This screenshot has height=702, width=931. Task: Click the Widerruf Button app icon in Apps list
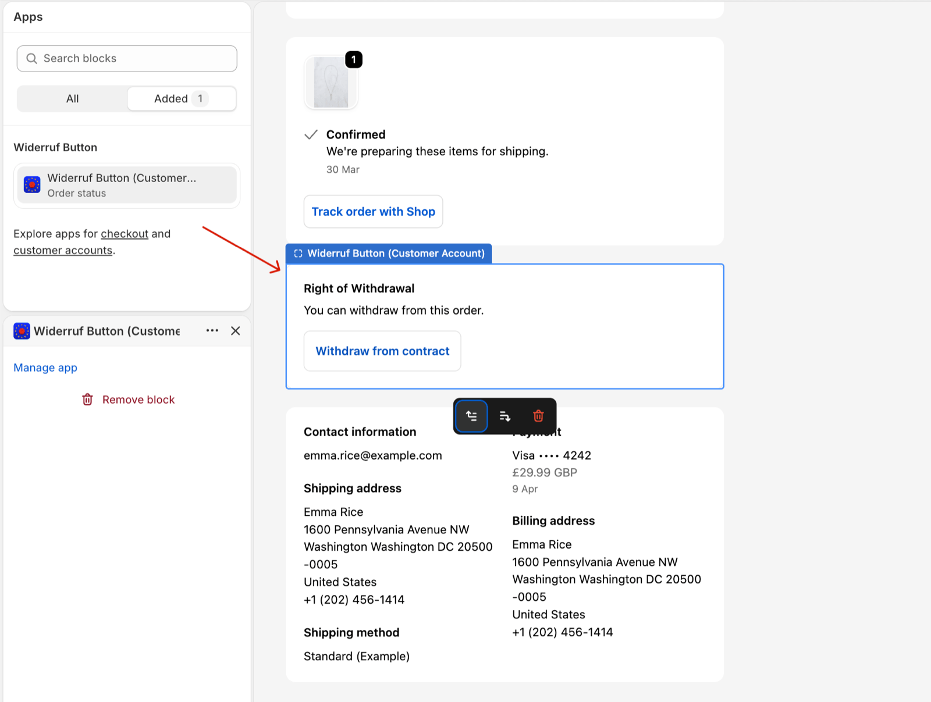[x=31, y=184]
